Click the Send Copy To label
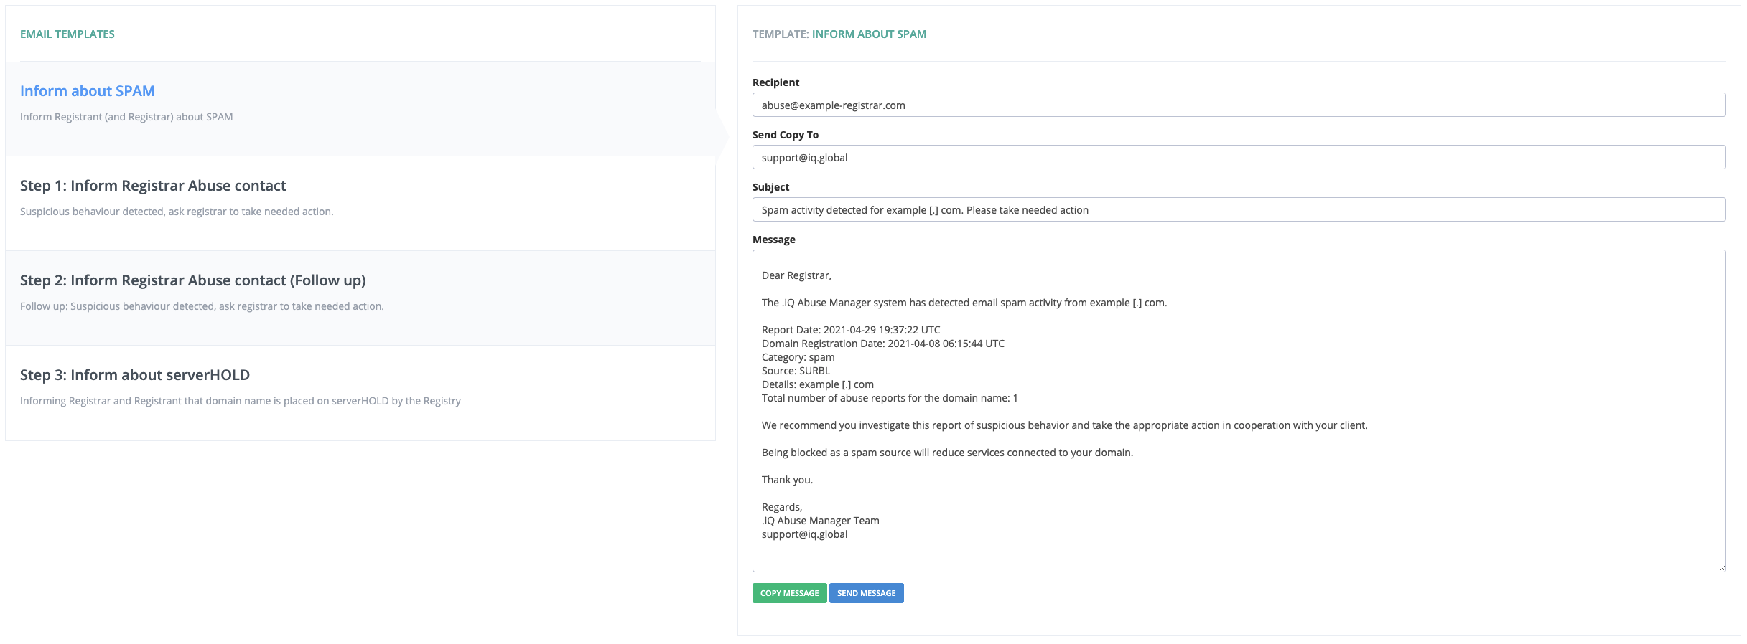Image resolution: width=1747 pixels, height=644 pixels. (786, 135)
